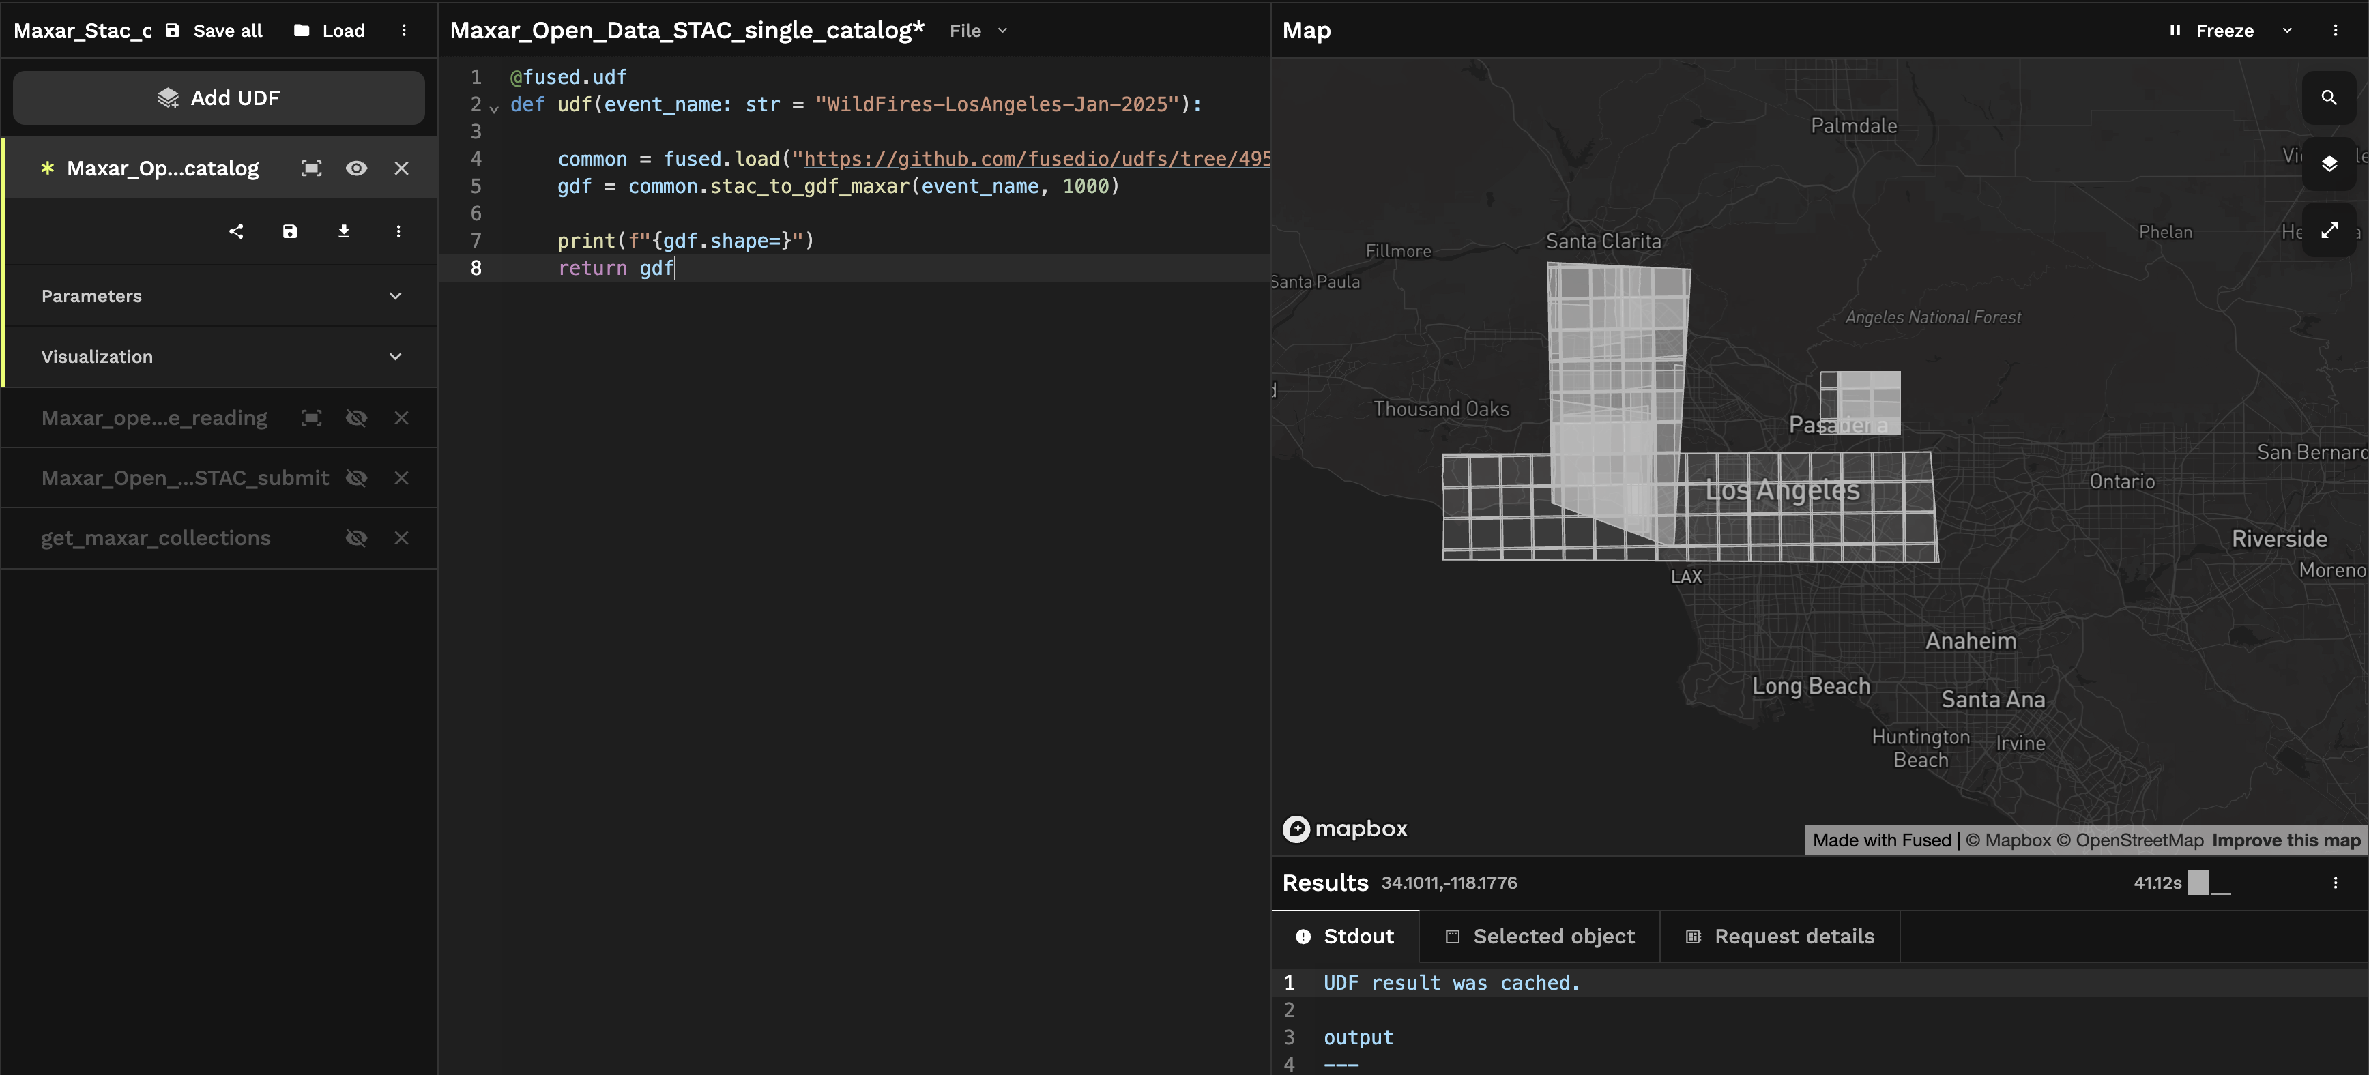The height and width of the screenshot is (1075, 2369).
Task: Fold the udf function at line 2
Action: [494, 108]
